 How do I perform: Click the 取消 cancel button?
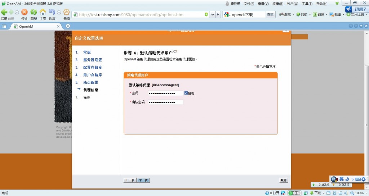pos(284,180)
